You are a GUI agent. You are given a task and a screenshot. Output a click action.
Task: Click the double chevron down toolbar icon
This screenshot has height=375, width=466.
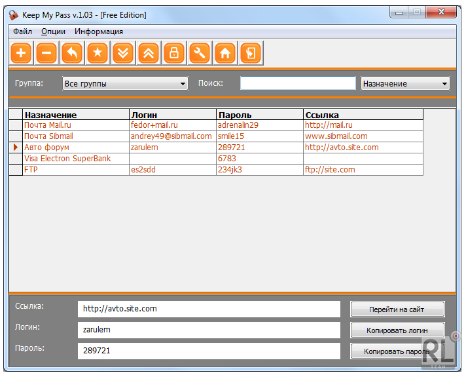coord(123,53)
